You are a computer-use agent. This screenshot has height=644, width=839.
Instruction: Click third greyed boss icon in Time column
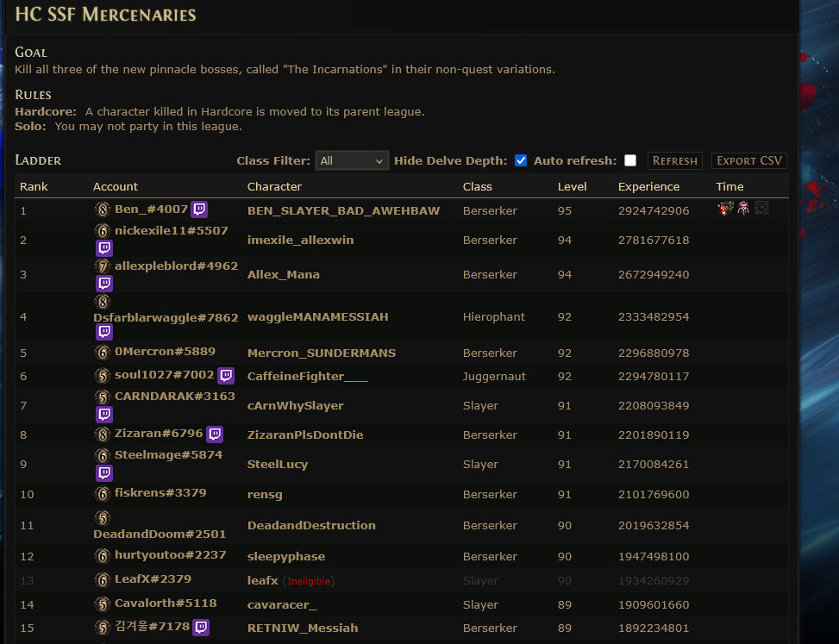[761, 208]
